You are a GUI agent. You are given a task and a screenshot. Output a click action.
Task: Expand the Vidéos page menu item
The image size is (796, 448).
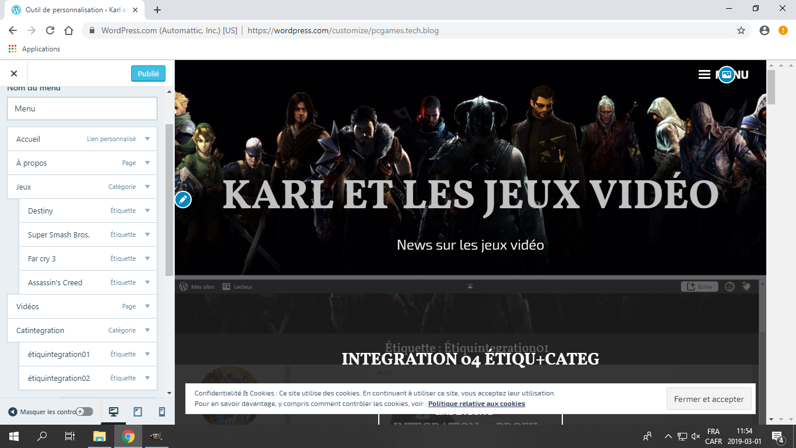[x=147, y=306]
